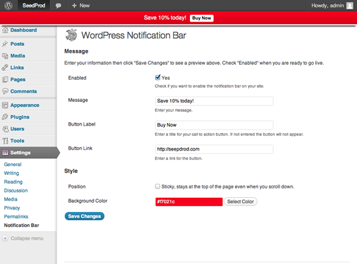Click the WordPress logo icon
The width and height of the screenshot is (357, 264).
click(x=9, y=5)
